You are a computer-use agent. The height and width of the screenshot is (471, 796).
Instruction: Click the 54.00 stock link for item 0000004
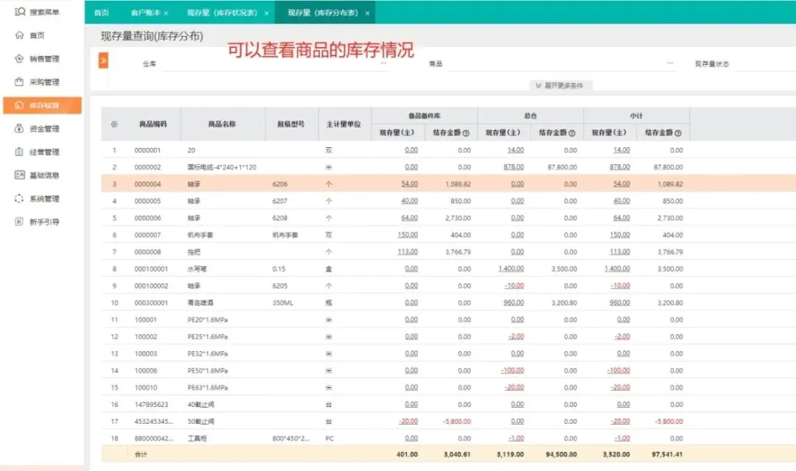pos(409,184)
